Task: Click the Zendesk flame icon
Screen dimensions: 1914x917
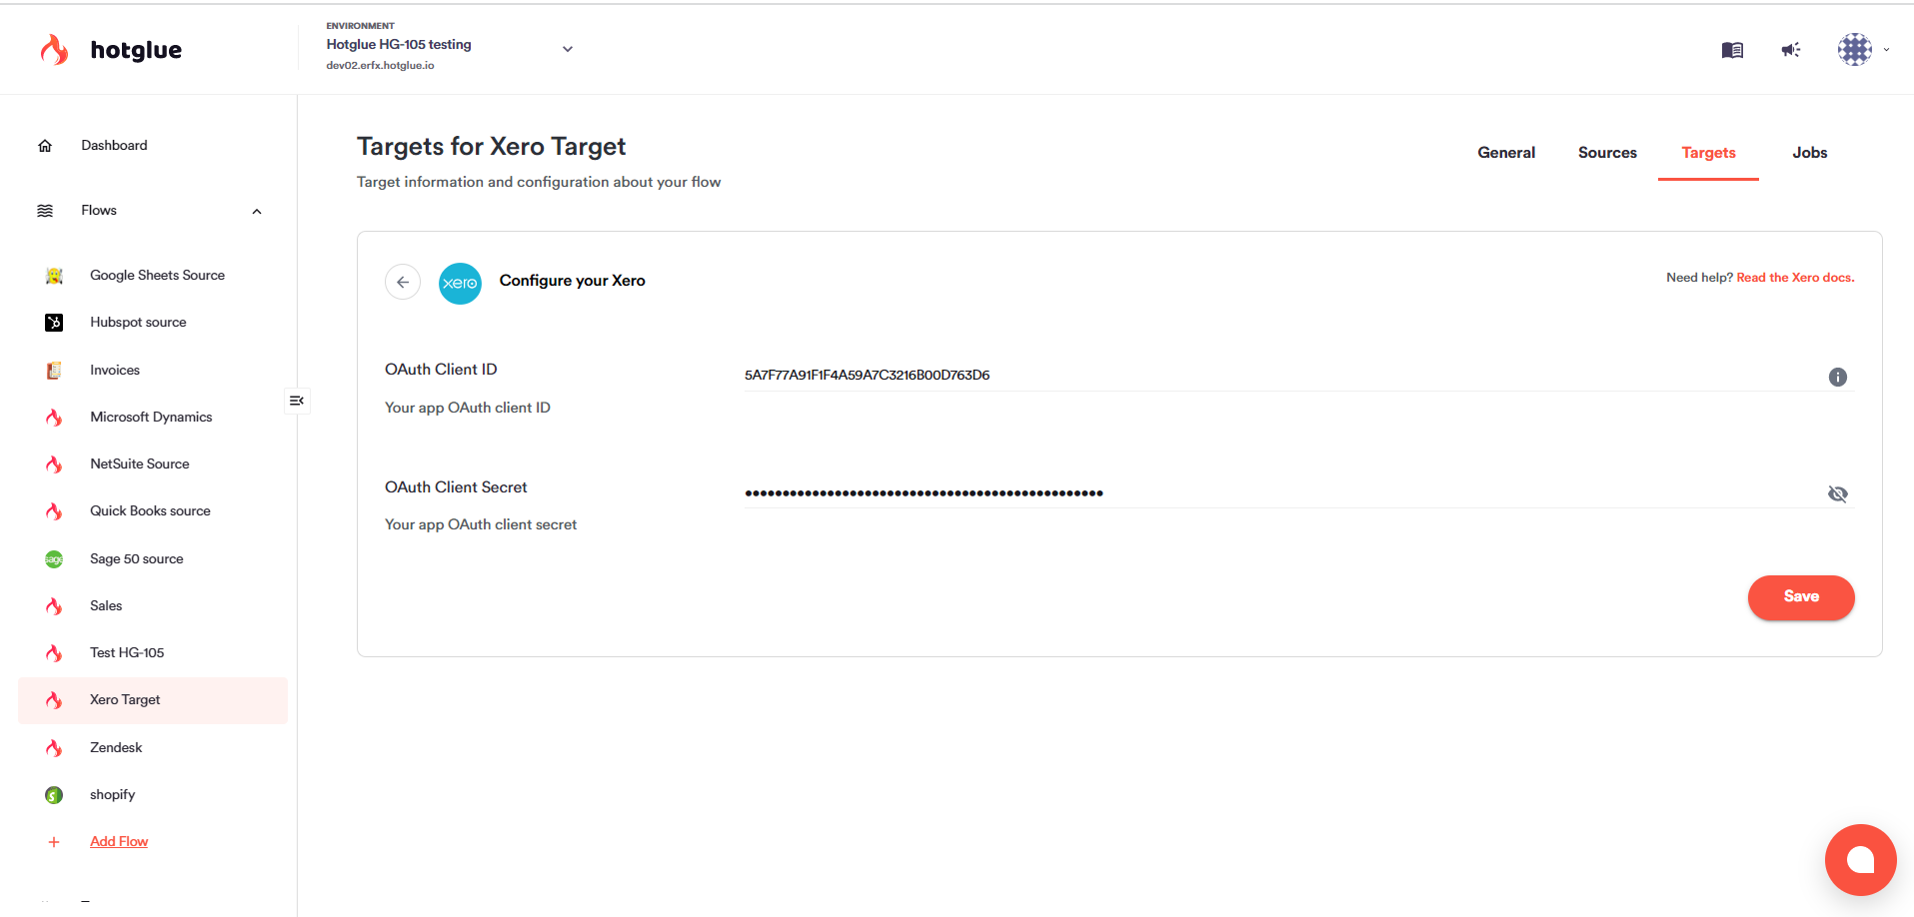Action: [54, 748]
